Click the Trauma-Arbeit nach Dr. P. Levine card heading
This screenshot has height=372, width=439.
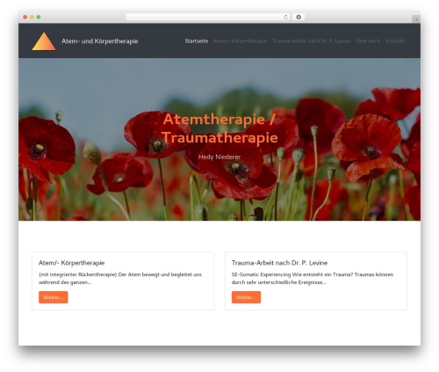279,263
